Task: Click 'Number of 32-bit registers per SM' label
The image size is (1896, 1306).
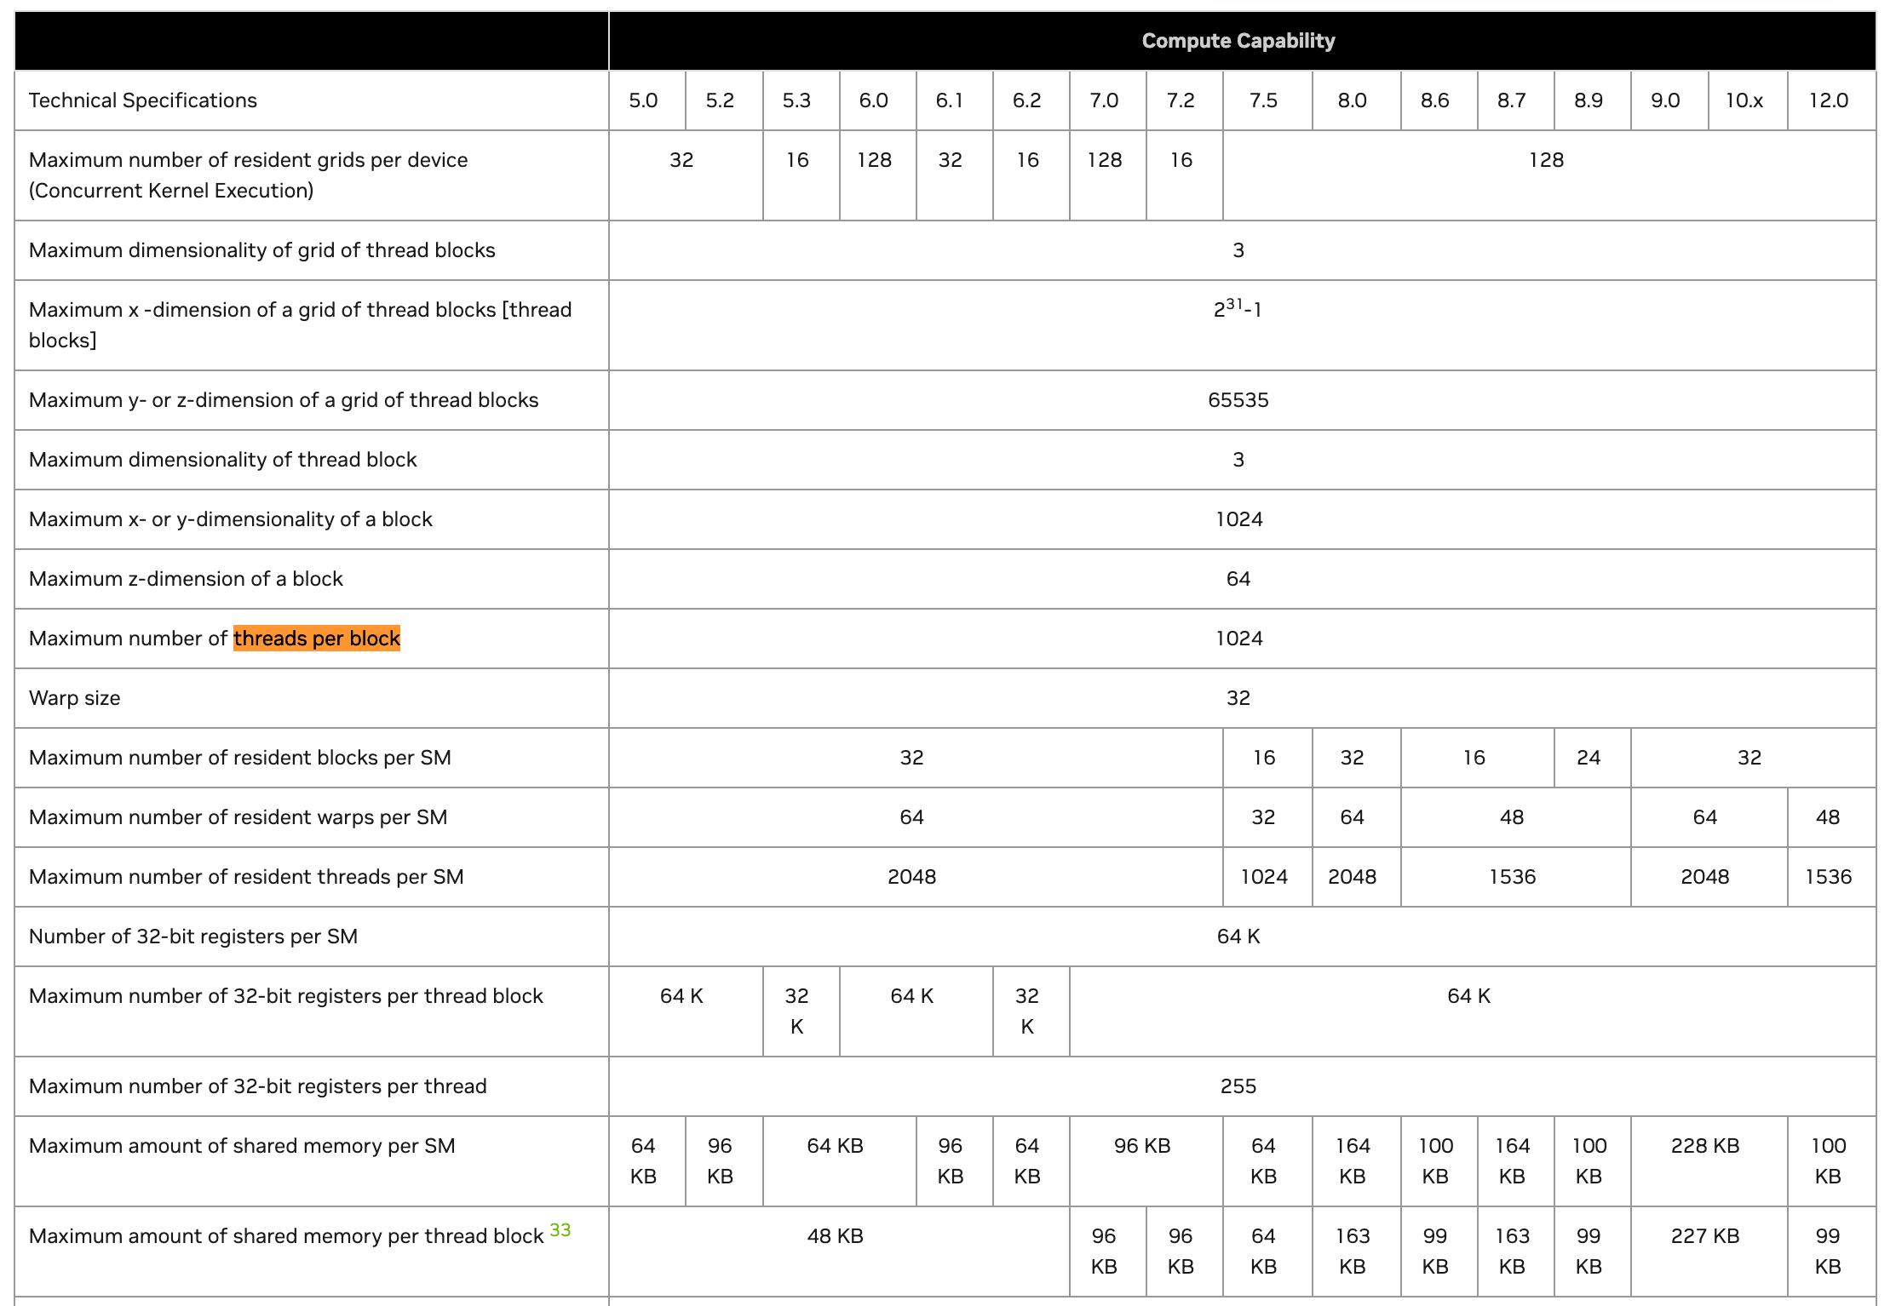Action: tap(193, 937)
